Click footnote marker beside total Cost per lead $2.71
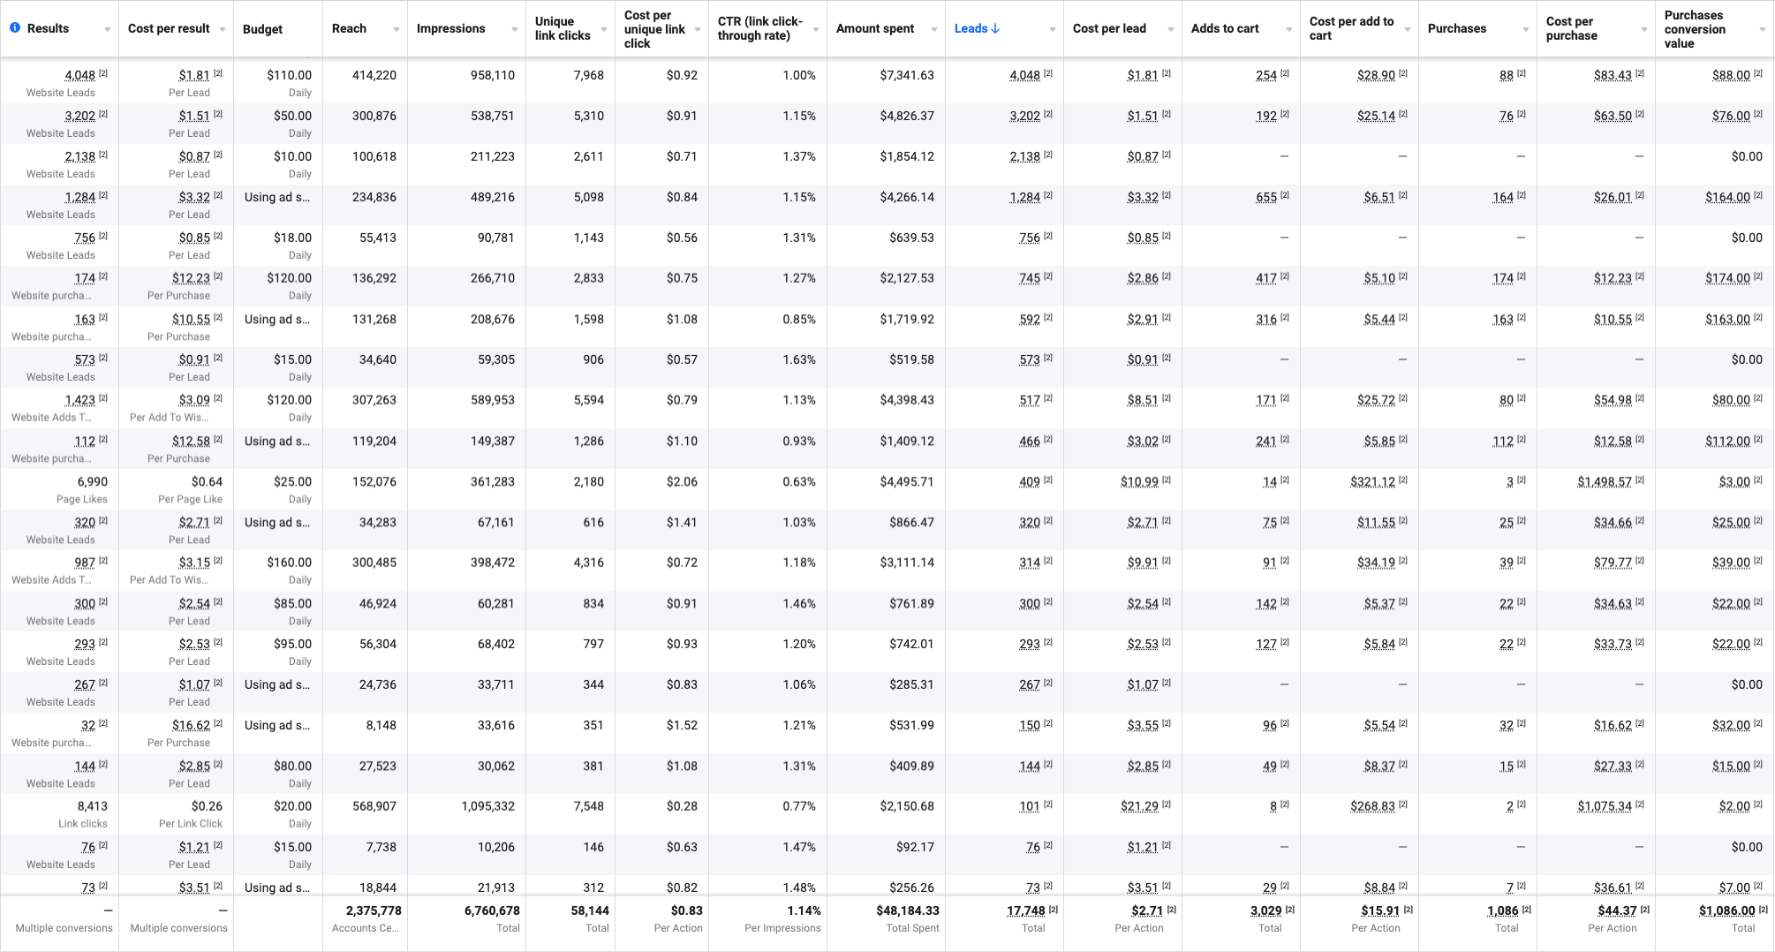The height and width of the screenshot is (952, 1775). [x=1172, y=909]
